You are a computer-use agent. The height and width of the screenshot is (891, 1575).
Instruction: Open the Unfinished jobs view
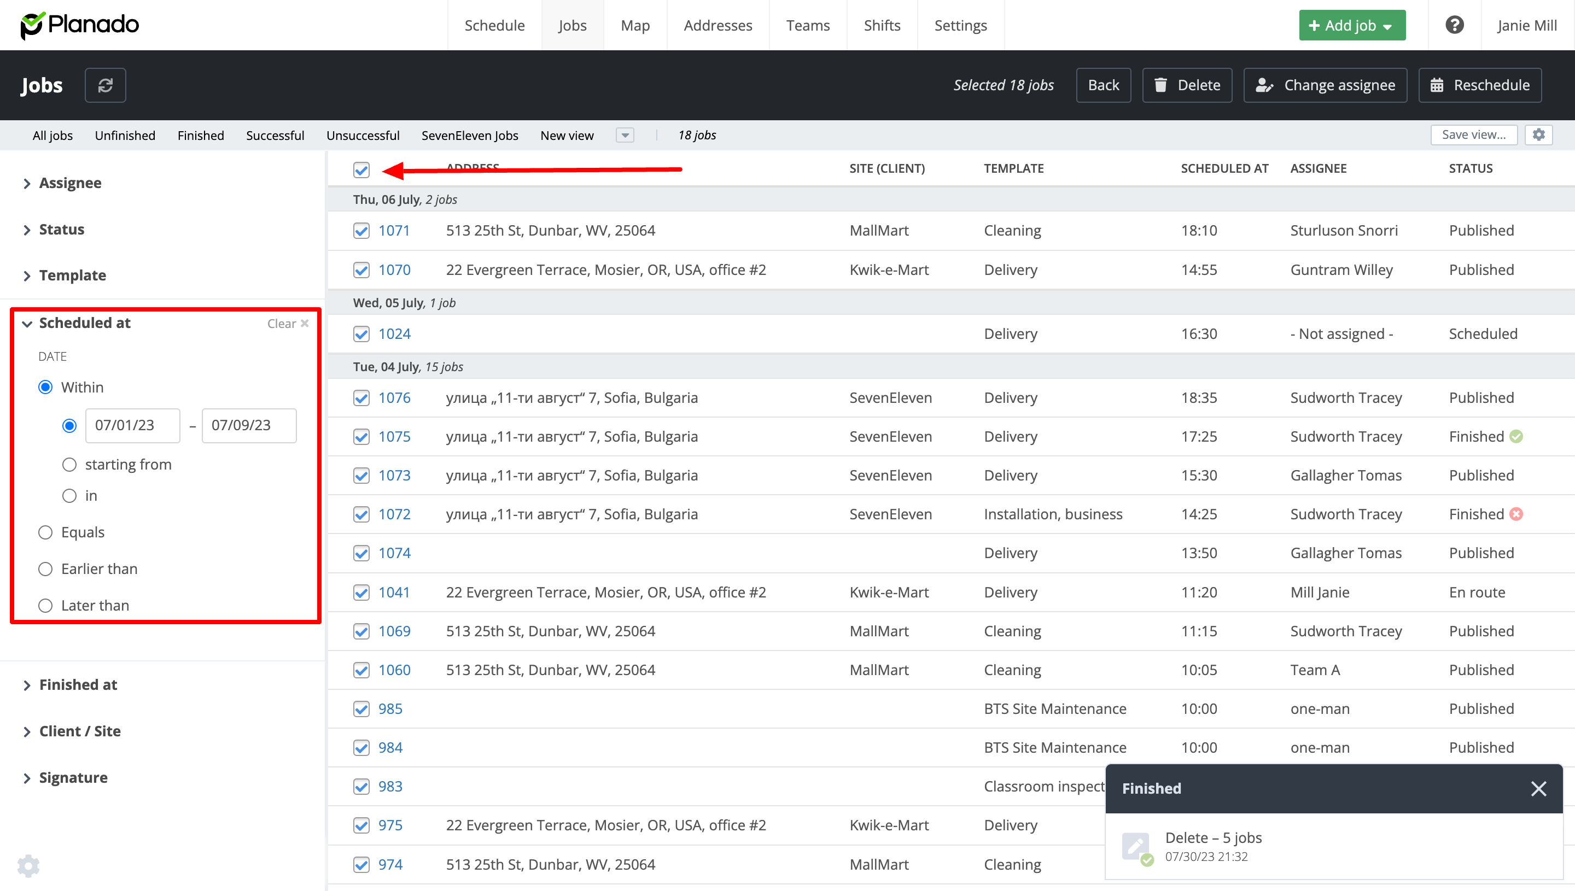pyautogui.click(x=125, y=135)
